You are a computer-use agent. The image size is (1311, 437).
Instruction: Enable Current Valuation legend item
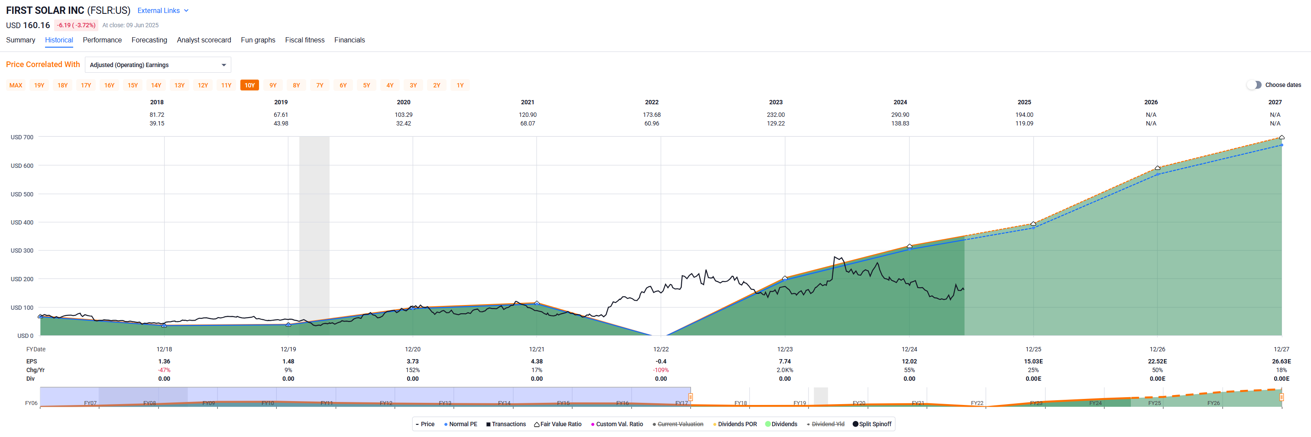(678, 424)
